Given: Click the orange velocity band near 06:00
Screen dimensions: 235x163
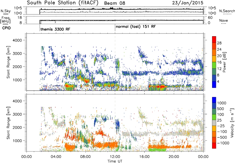Looking at the screenshot, I should tap(70, 147).
